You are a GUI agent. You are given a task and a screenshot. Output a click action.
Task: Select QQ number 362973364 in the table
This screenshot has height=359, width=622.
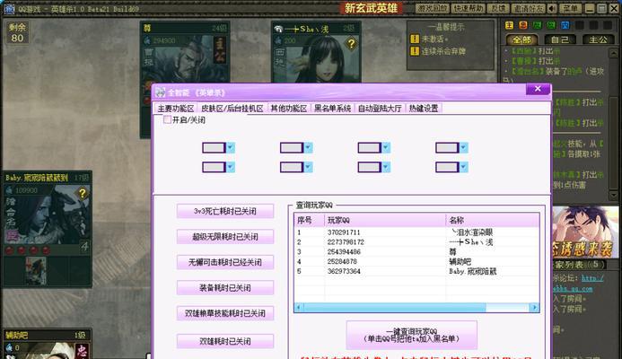pos(344,271)
